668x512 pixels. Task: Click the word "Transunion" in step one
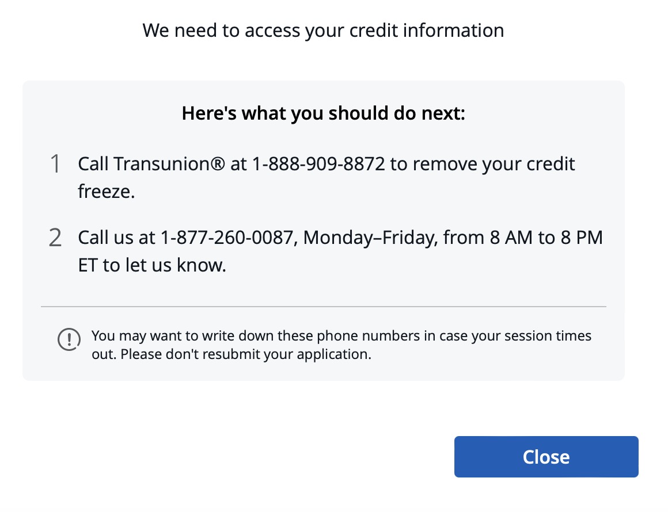tap(161, 164)
